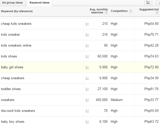160x125 pixels.
Task: Click suggested bid Php81.76
Action: (151, 89)
